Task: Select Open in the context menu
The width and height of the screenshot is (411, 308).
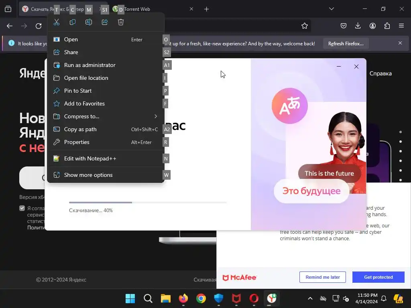Action: click(x=106, y=40)
